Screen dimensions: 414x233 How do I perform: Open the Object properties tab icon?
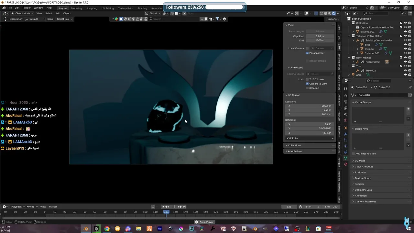[x=345, y=128]
